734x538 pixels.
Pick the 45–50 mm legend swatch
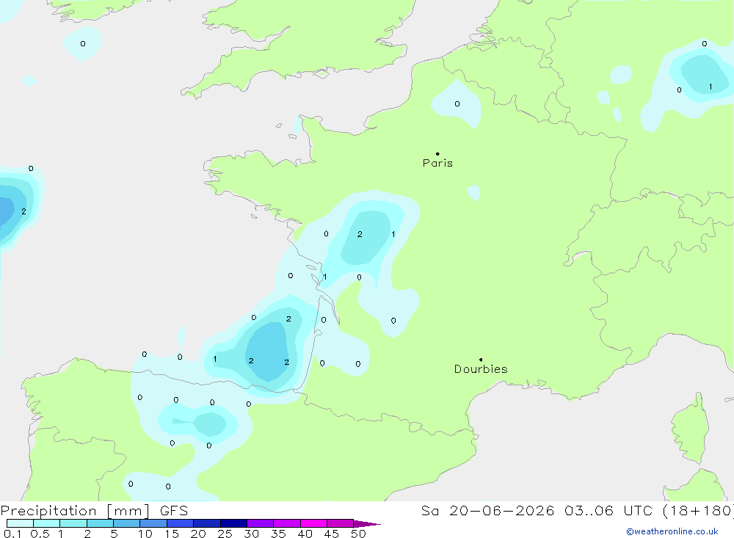(341, 523)
